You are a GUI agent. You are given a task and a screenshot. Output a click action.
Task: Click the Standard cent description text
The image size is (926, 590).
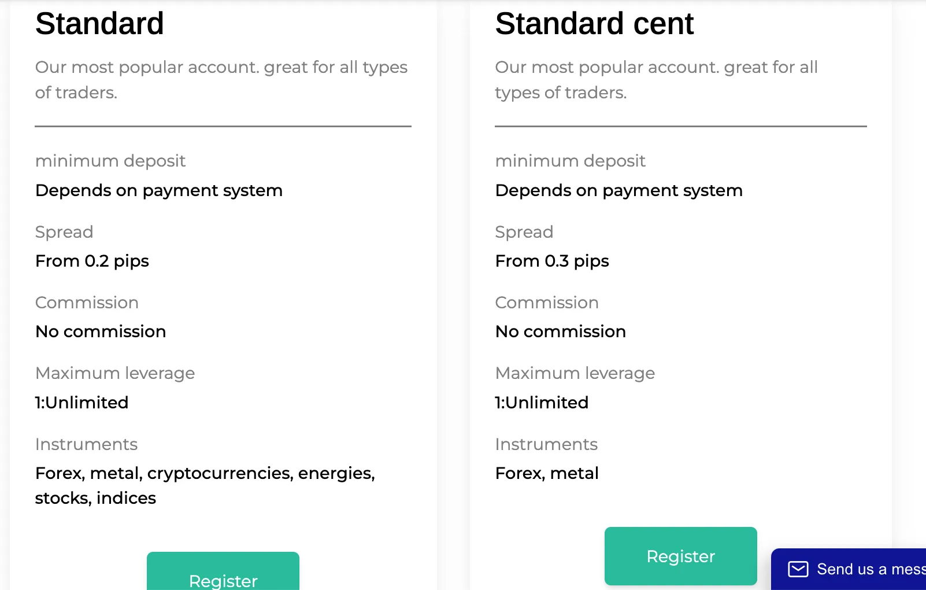click(x=656, y=80)
